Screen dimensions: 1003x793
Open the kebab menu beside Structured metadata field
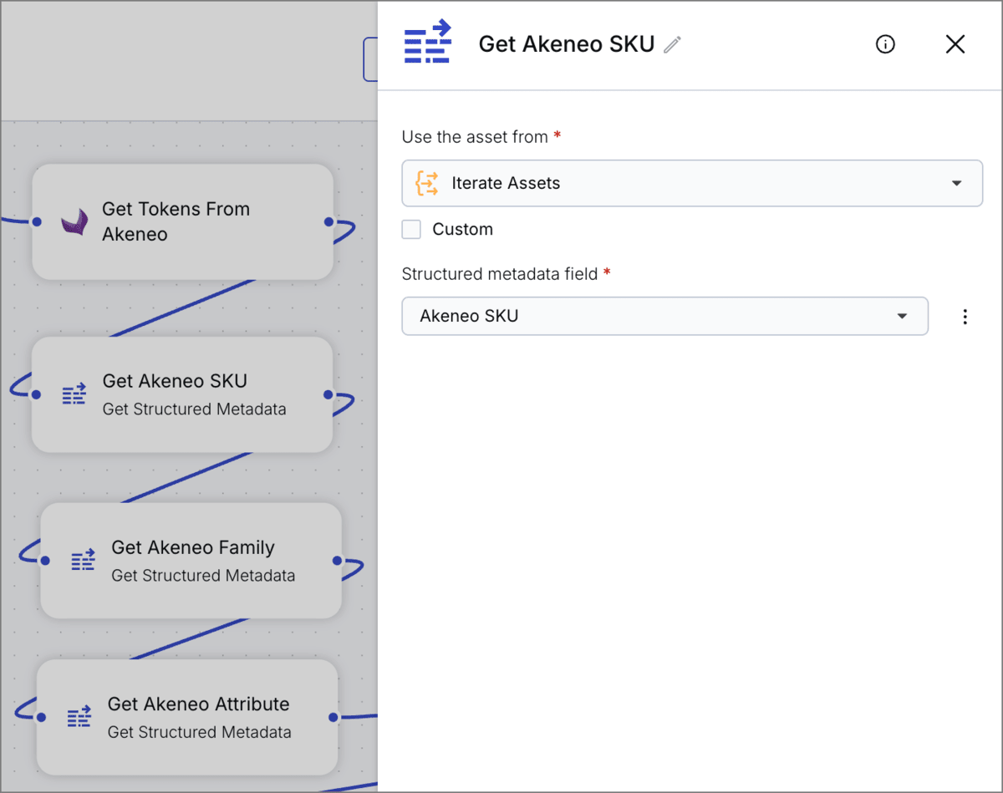(x=965, y=317)
